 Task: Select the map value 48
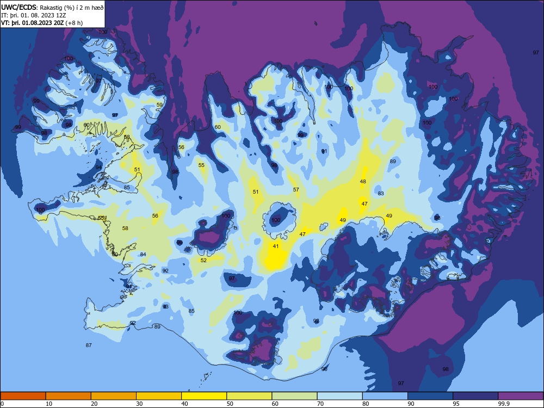[363, 182]
